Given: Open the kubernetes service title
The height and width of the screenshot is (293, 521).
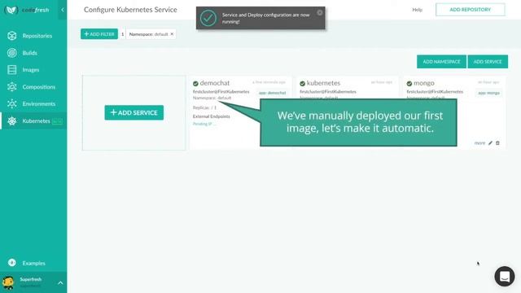Looking at the screenshot, I should click(323, 83).
